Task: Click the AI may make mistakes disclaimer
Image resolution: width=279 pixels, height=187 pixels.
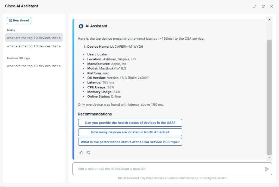Action: tap(172, 178)
